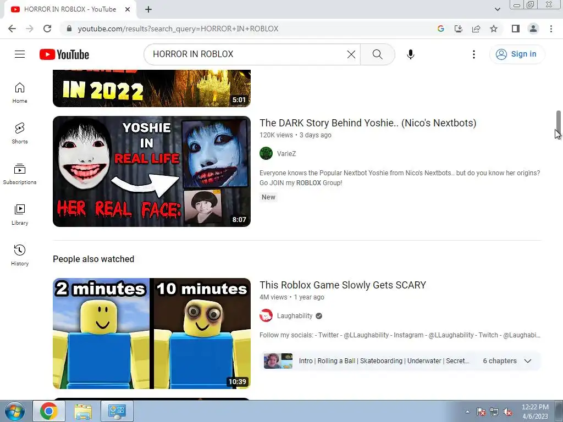Open Shorts in the sidebar

click(x=20, y=134)
